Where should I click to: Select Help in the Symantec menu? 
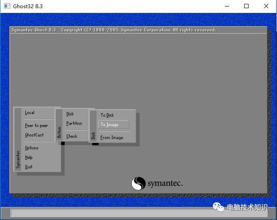click(x=28, y=158)
